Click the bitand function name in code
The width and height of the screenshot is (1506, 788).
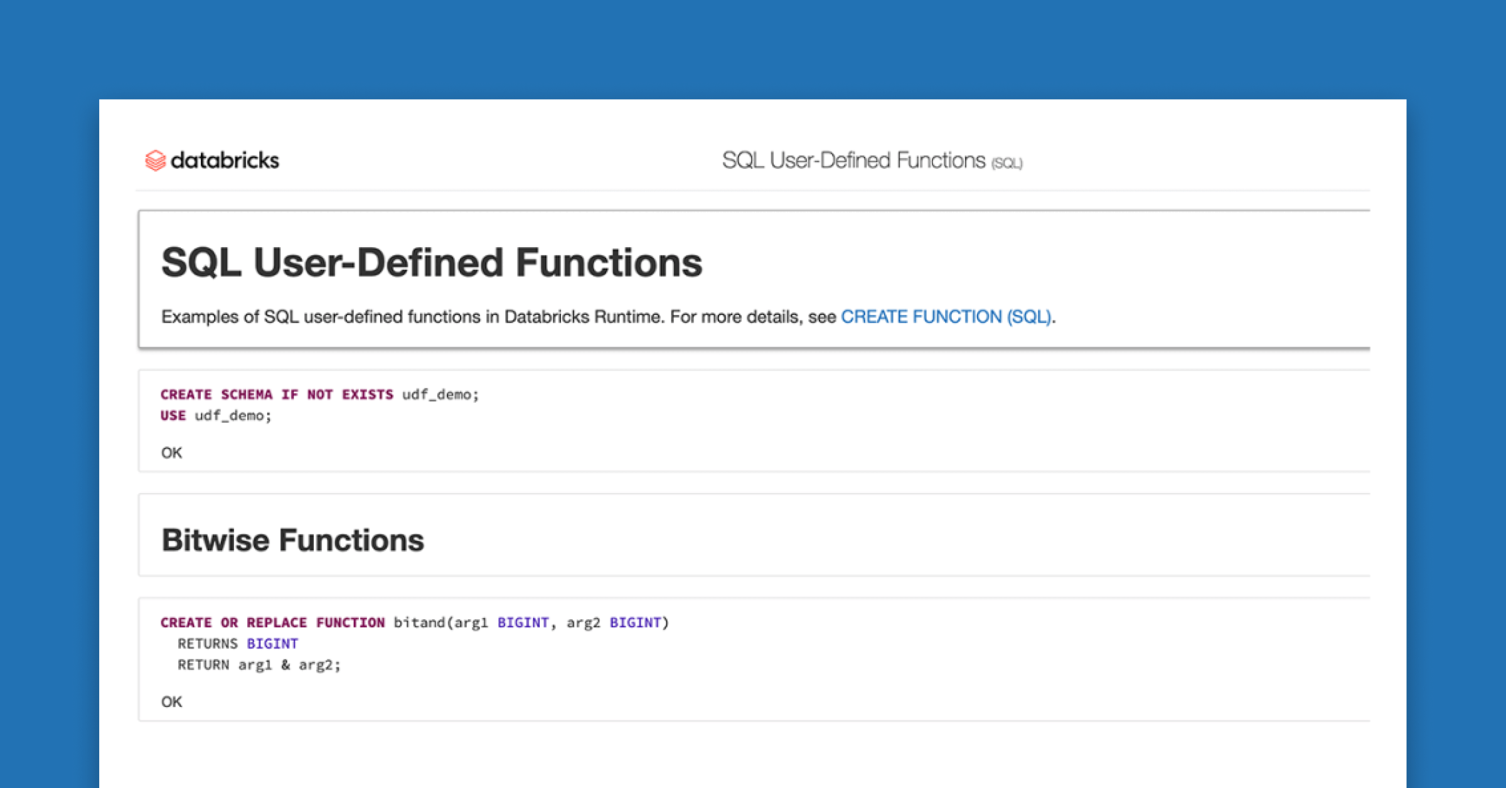point(421,622)
